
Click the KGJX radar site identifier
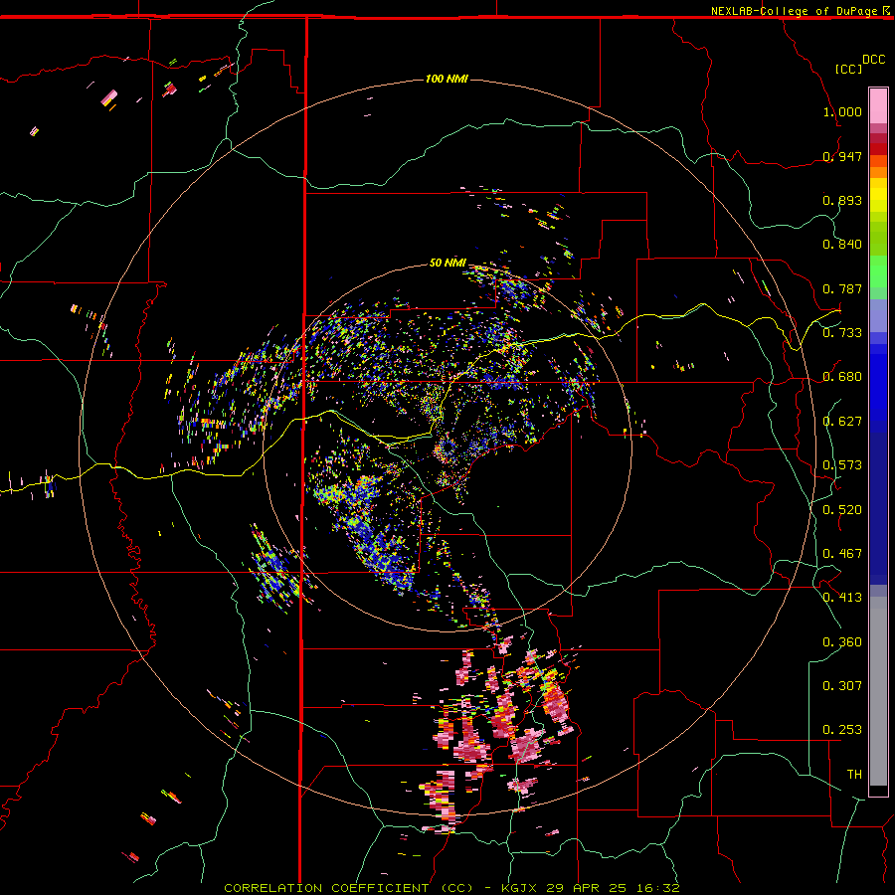click(x=518, y=888)
